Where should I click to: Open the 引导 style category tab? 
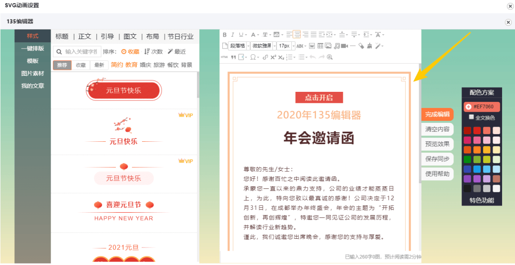point(107,36)
